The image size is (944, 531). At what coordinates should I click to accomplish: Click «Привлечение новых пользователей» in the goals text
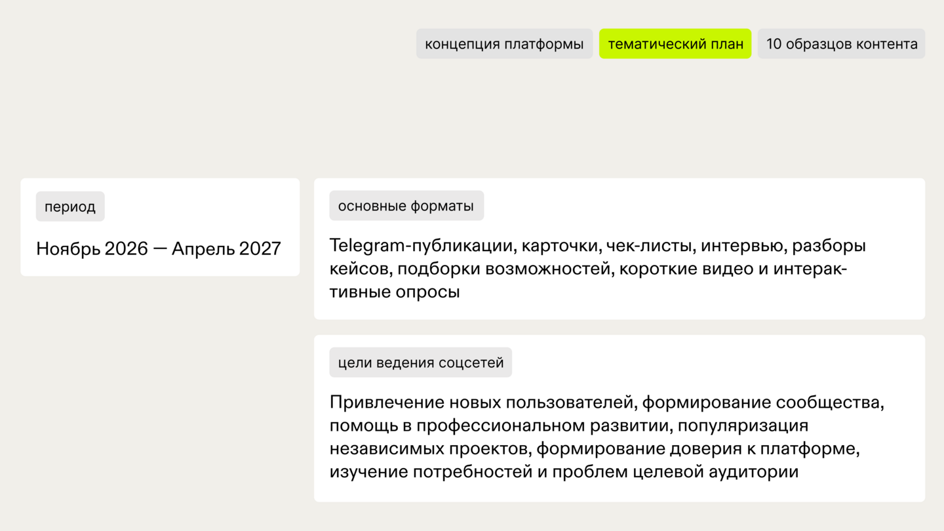pyautogui.click(x=483, y=403)
